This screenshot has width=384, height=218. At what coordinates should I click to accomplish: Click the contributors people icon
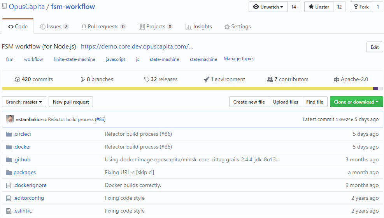click(x=270, y=80)
